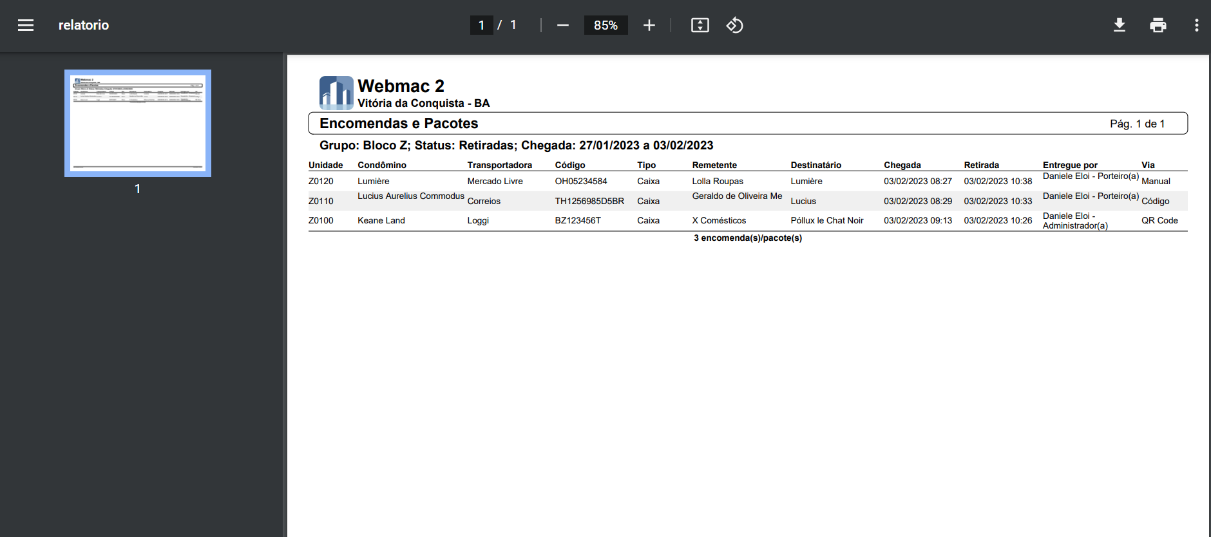Viewport: 1211px width, 537px height.
Task: Print the report using the printer icon
Action: click(1158, 25)
